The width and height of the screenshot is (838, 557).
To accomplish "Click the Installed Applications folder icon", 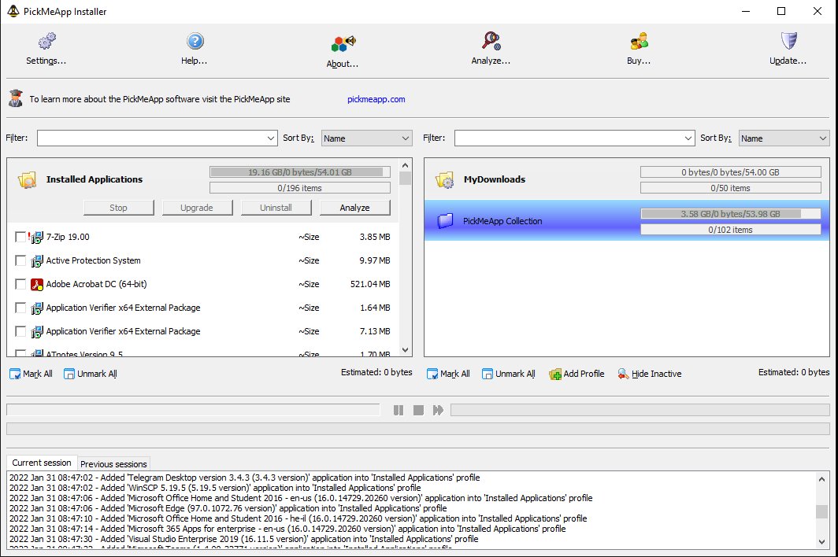I will [28, 180].
